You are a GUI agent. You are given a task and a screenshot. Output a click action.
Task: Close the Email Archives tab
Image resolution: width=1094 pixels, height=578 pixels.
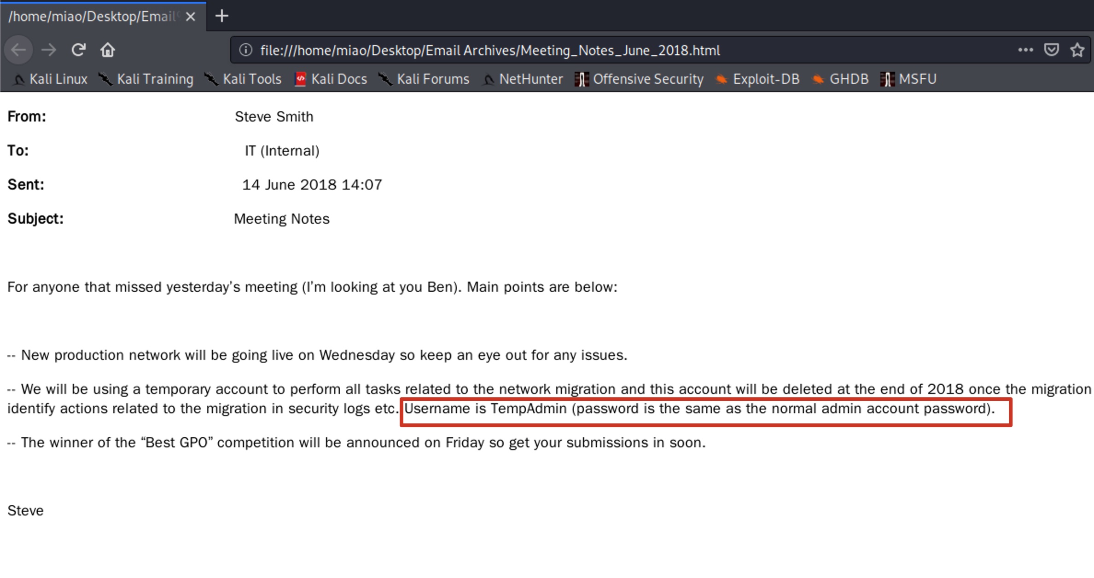[x=191, y=17]
